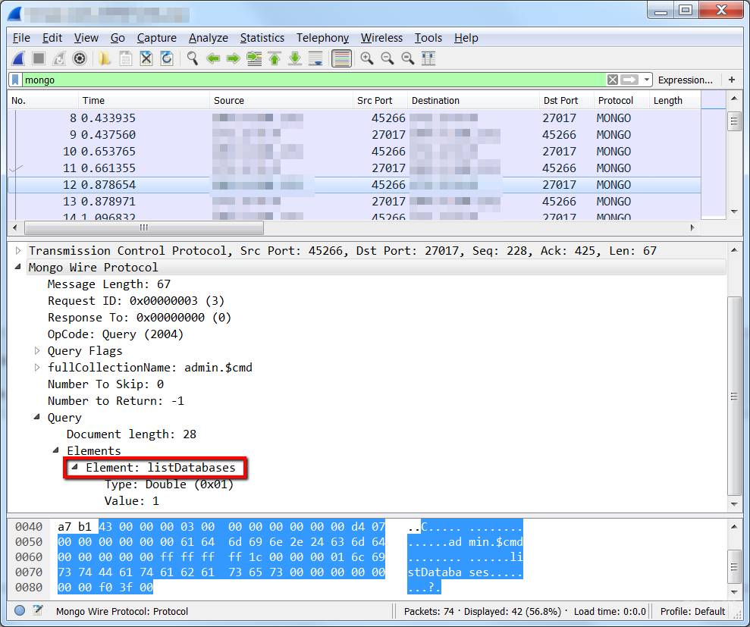Open the Telephony menu

[x=322, y=38]
